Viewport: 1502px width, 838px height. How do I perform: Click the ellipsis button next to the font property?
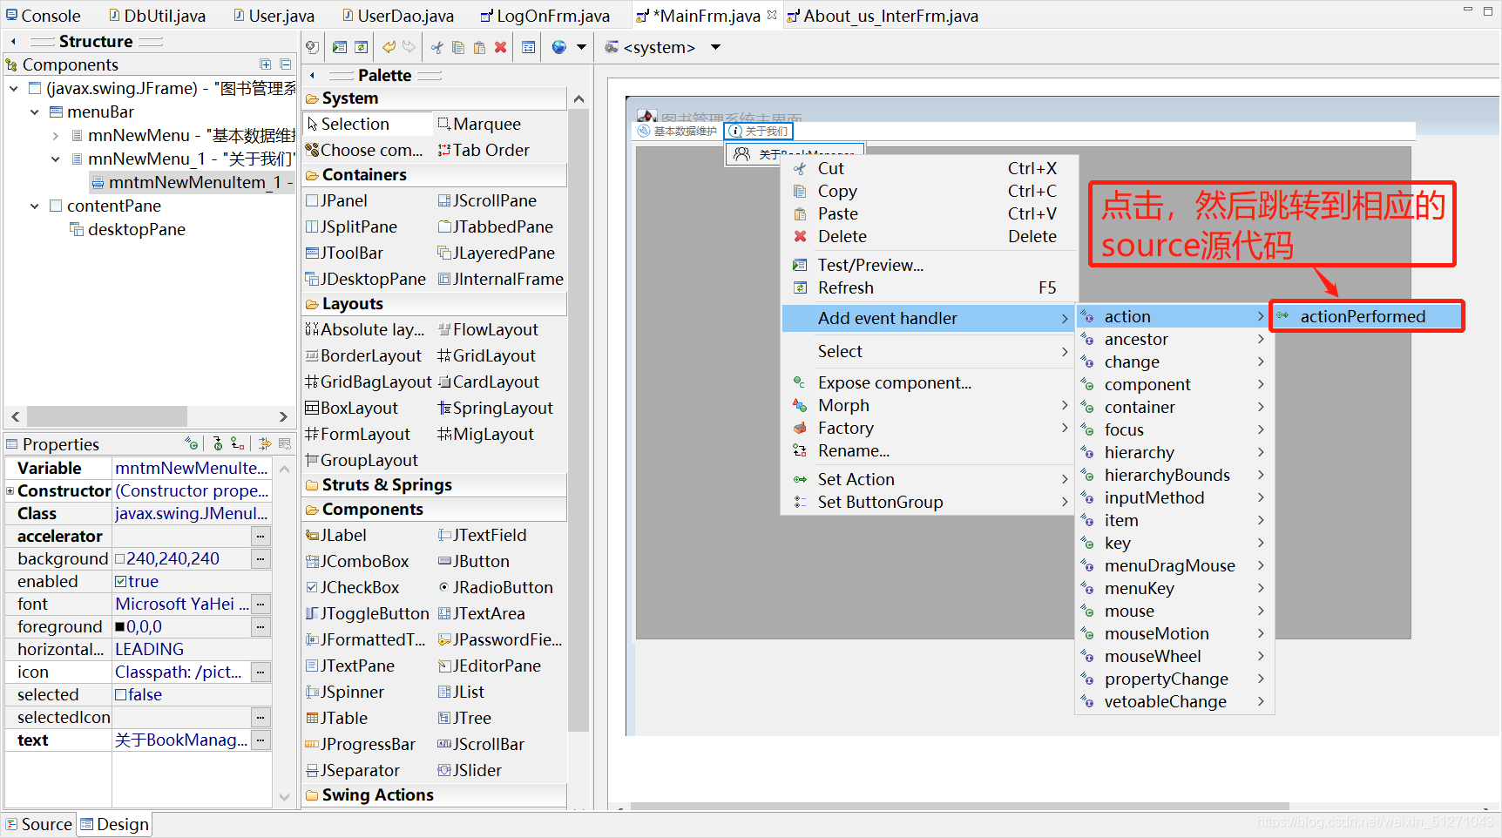click(260, 604)
